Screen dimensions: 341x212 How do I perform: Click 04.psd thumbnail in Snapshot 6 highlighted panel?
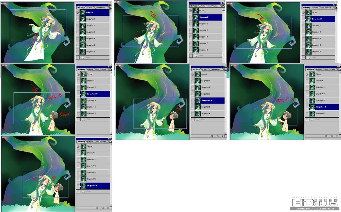point(83,146)
